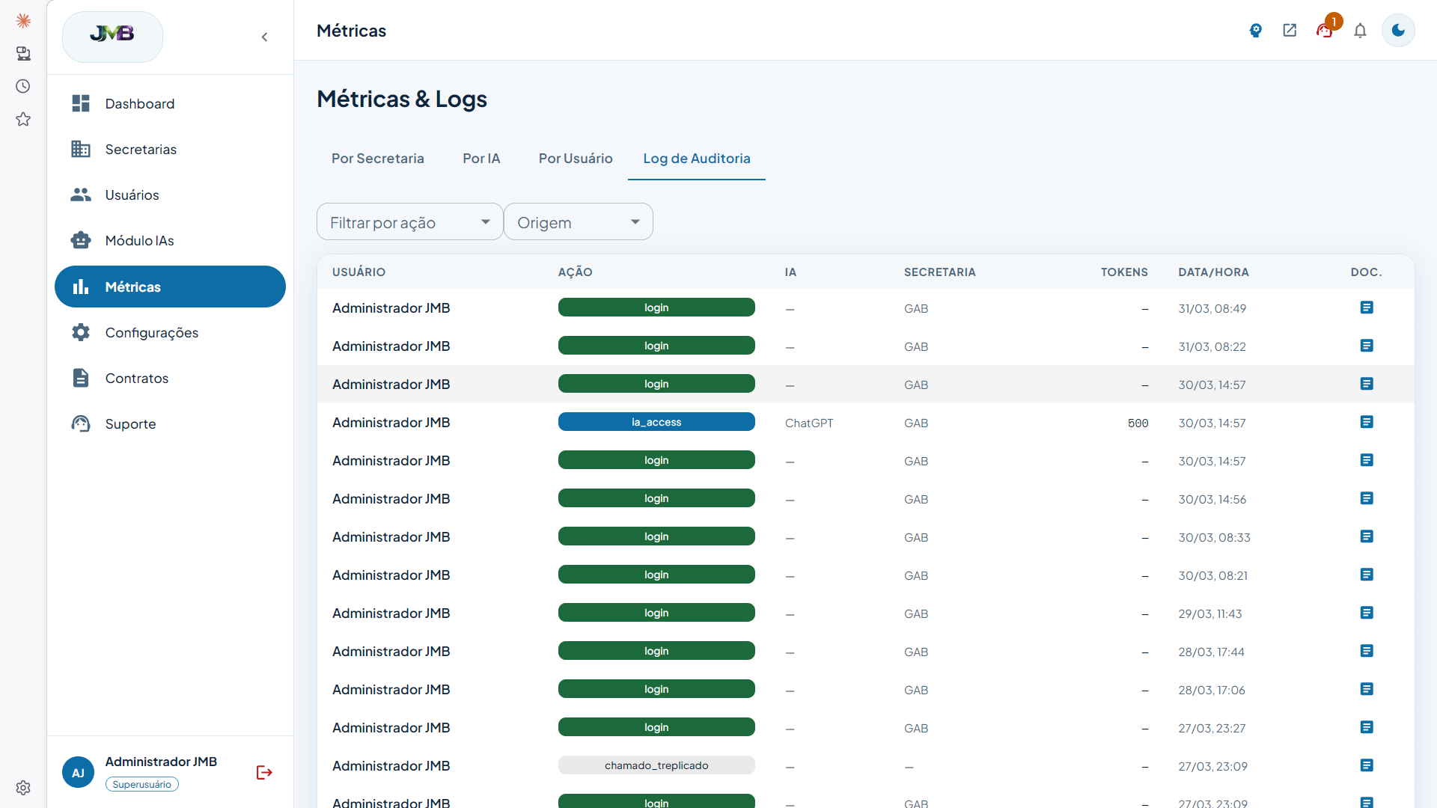
Task: Switch to the Por Usuário tab
Action: coord(575,158)
